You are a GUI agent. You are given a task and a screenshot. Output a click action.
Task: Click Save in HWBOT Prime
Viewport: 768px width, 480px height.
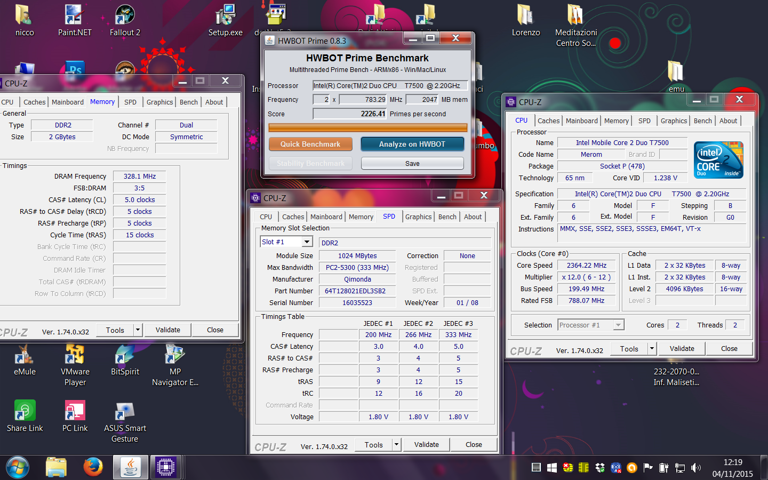tap(412, 163)
